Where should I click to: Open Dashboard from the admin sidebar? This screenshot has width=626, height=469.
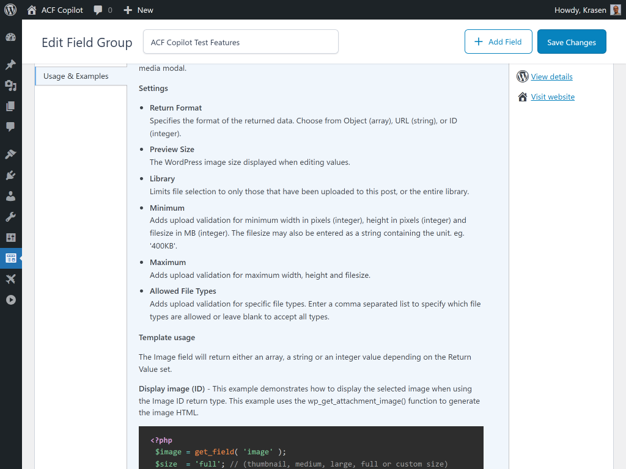tap(10, 37)
